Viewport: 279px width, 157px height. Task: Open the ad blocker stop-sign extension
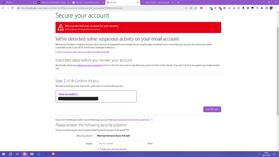point(220,8)
